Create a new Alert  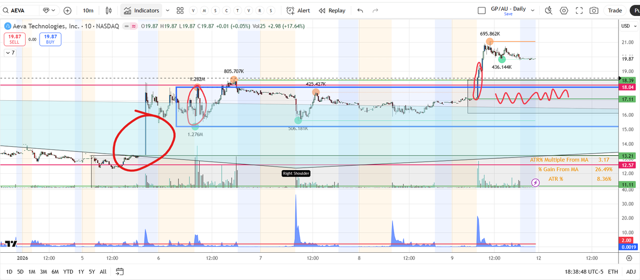coord(298,10)
